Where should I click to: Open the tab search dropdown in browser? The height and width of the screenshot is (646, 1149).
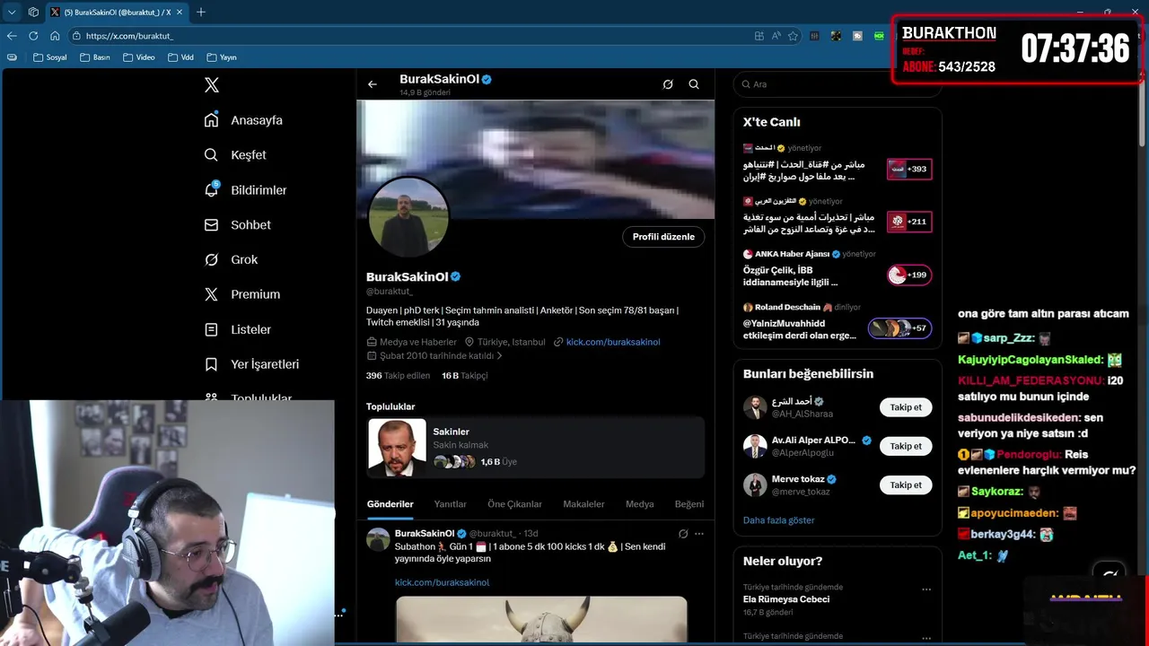pyautogui.click(x=12, y=12)
